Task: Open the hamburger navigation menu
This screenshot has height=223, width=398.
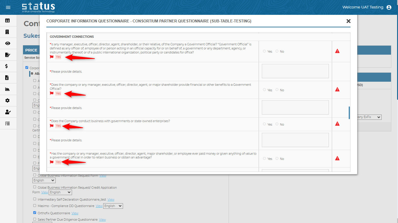Action: [8, 7]
